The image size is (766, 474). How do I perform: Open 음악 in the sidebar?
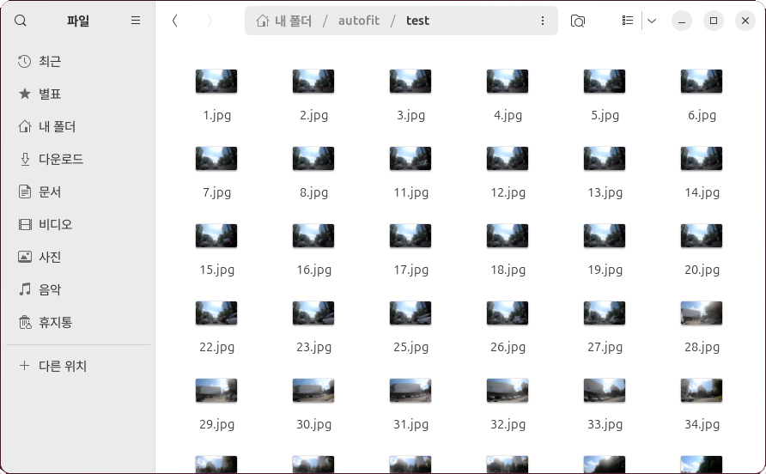point(78,289)
